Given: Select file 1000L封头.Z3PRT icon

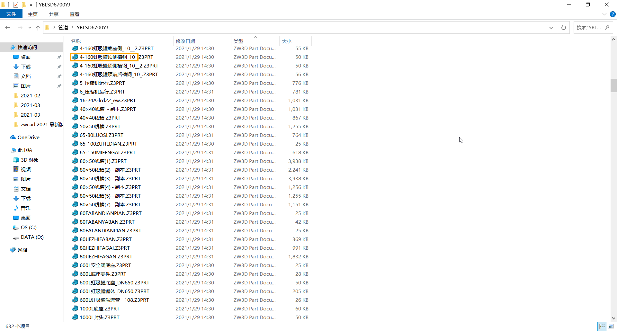Looking at the screenshot, I should [75, 317].
